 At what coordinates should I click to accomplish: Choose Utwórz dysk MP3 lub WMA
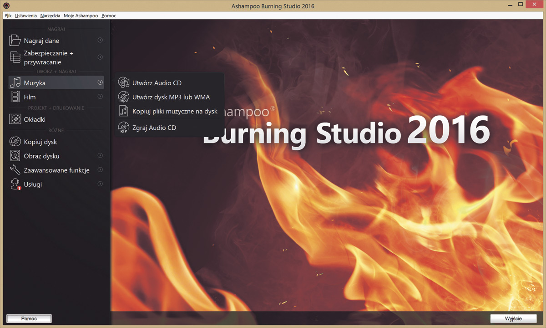[x=171, y=97]
